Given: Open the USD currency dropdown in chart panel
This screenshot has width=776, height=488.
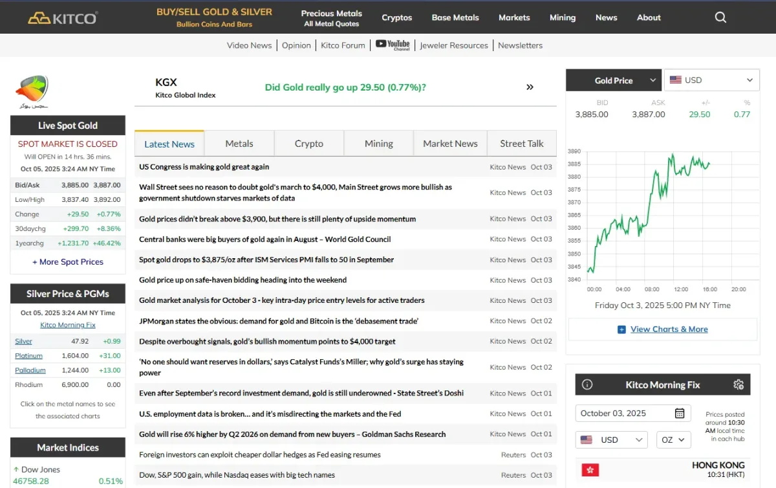Looking at the screenshot, I should click(712, 80).
